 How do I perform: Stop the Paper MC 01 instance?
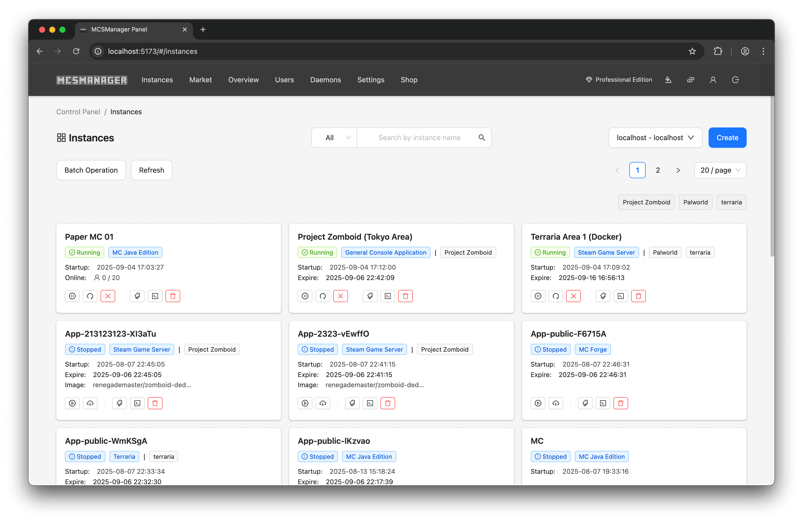[72, 296]
